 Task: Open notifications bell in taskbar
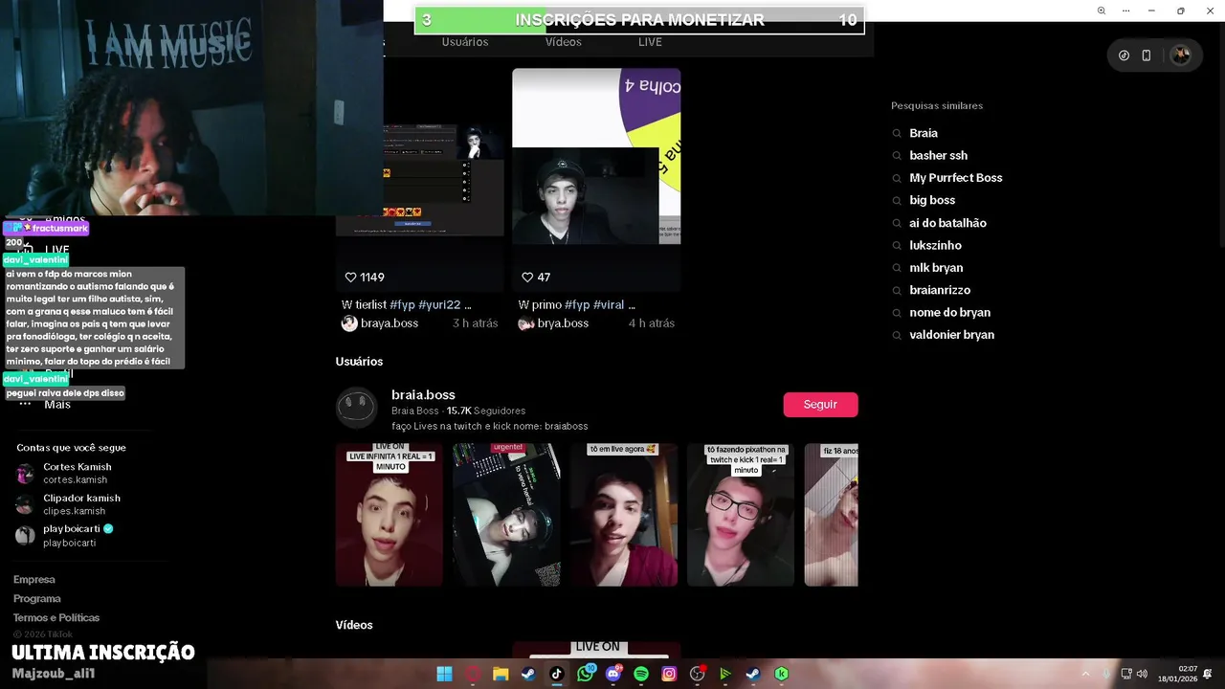[x=1210, y=674]
